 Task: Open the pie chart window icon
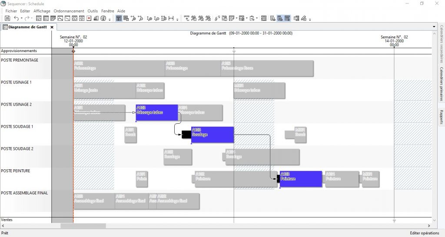(x=81, y=18)
